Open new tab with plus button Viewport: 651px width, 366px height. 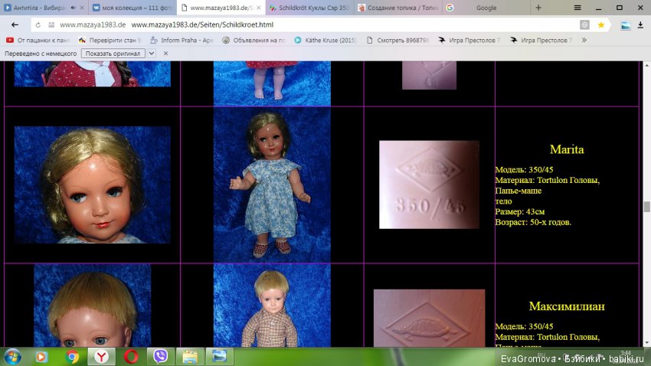coord(538,8)
